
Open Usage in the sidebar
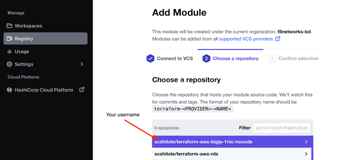point(22,51)
